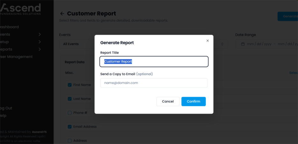Open Dashboard from the sidebar
This screenshot has width=298, height=144.
pyautogui.click(x=9, y=27)
